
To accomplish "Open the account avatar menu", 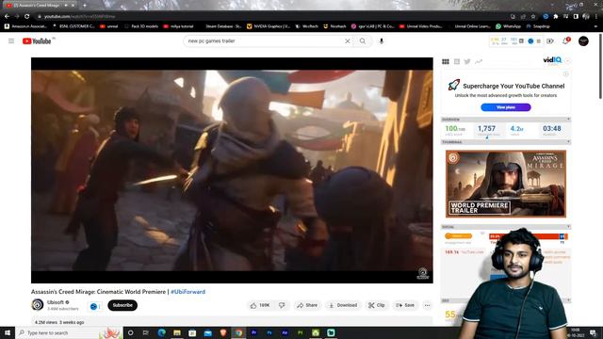I will click(x=583, y=40).
